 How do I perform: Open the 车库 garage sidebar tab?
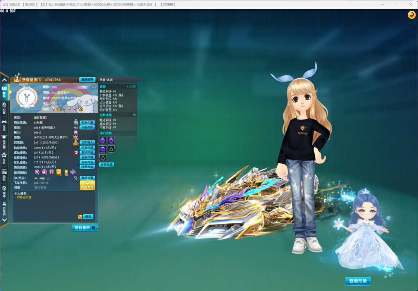pos(4,125)
